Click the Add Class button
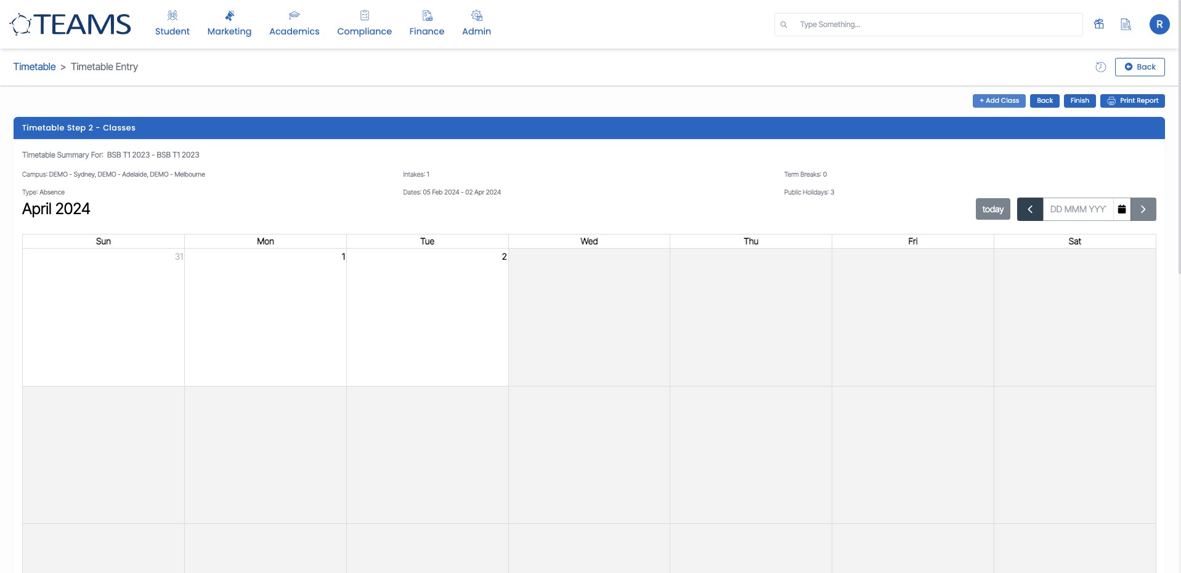This screenshot has height=573, width=1181. (999, 101)
